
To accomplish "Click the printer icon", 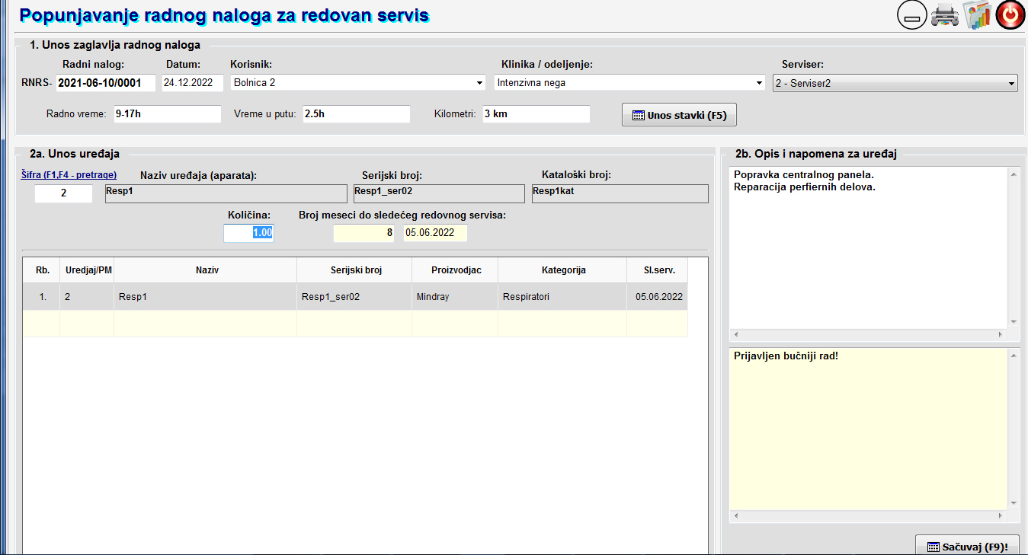I will pos(945,15).
